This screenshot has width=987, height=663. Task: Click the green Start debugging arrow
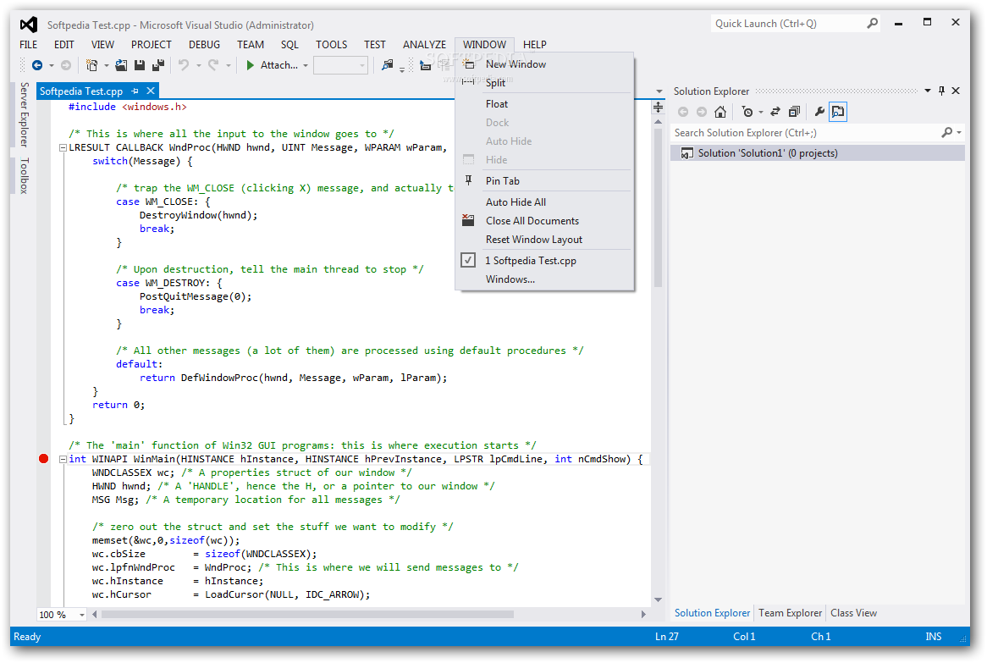click(250, 65)
